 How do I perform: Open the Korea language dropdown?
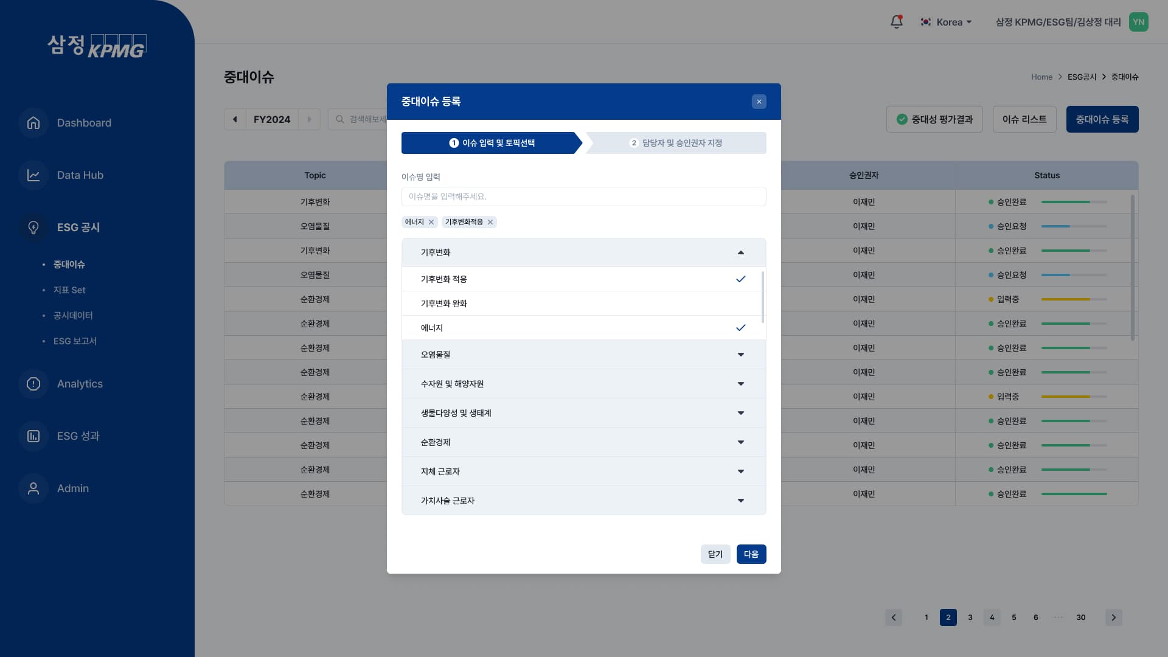(x=948, y=22)
